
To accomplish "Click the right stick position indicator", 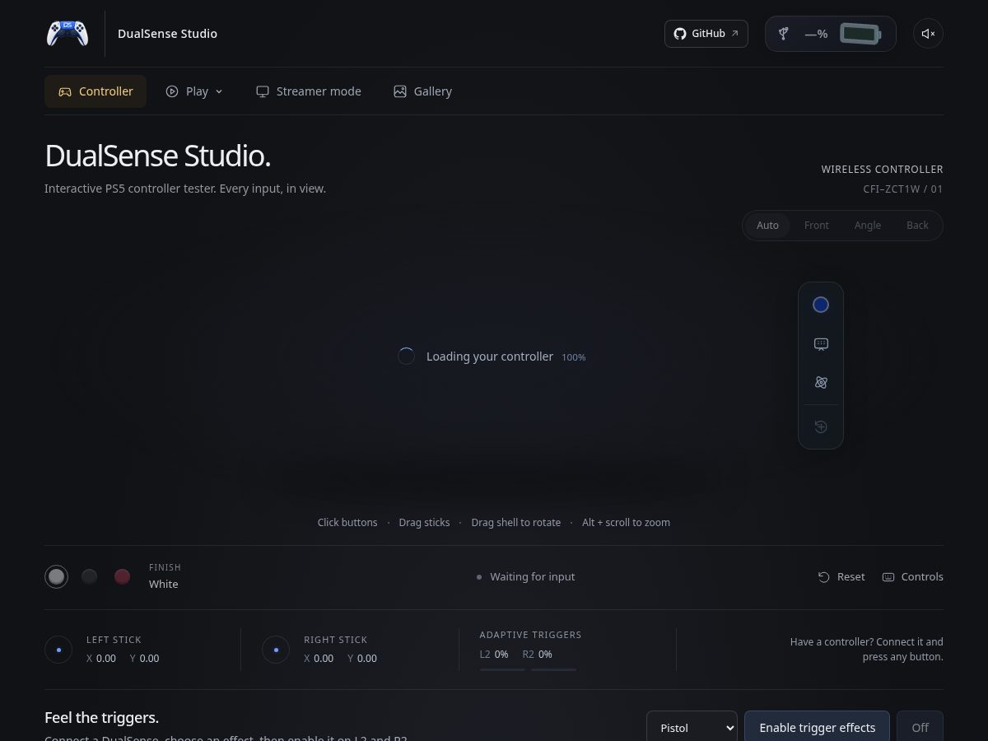I will (x=276, y=650).
